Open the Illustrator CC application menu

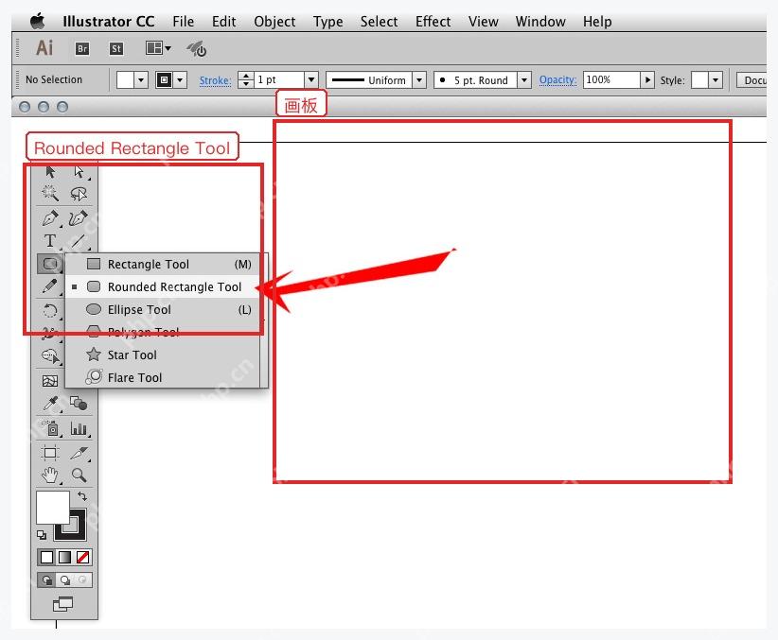108,22
